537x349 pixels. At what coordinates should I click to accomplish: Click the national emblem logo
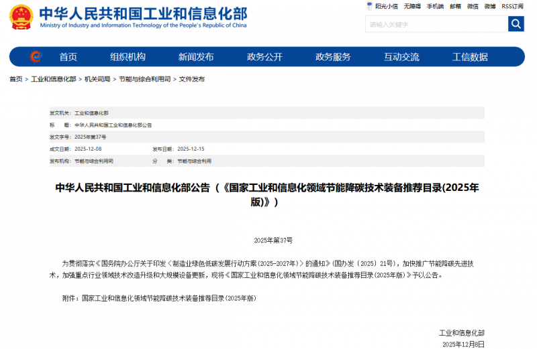21,17
